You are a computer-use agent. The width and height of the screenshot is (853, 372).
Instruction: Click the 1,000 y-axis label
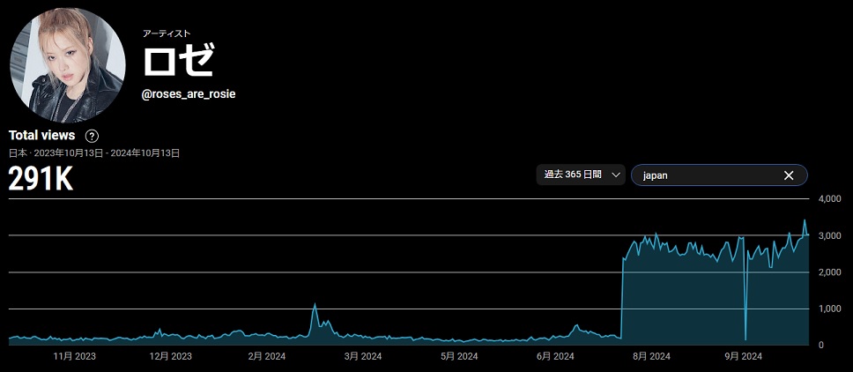tap(832, 309)
